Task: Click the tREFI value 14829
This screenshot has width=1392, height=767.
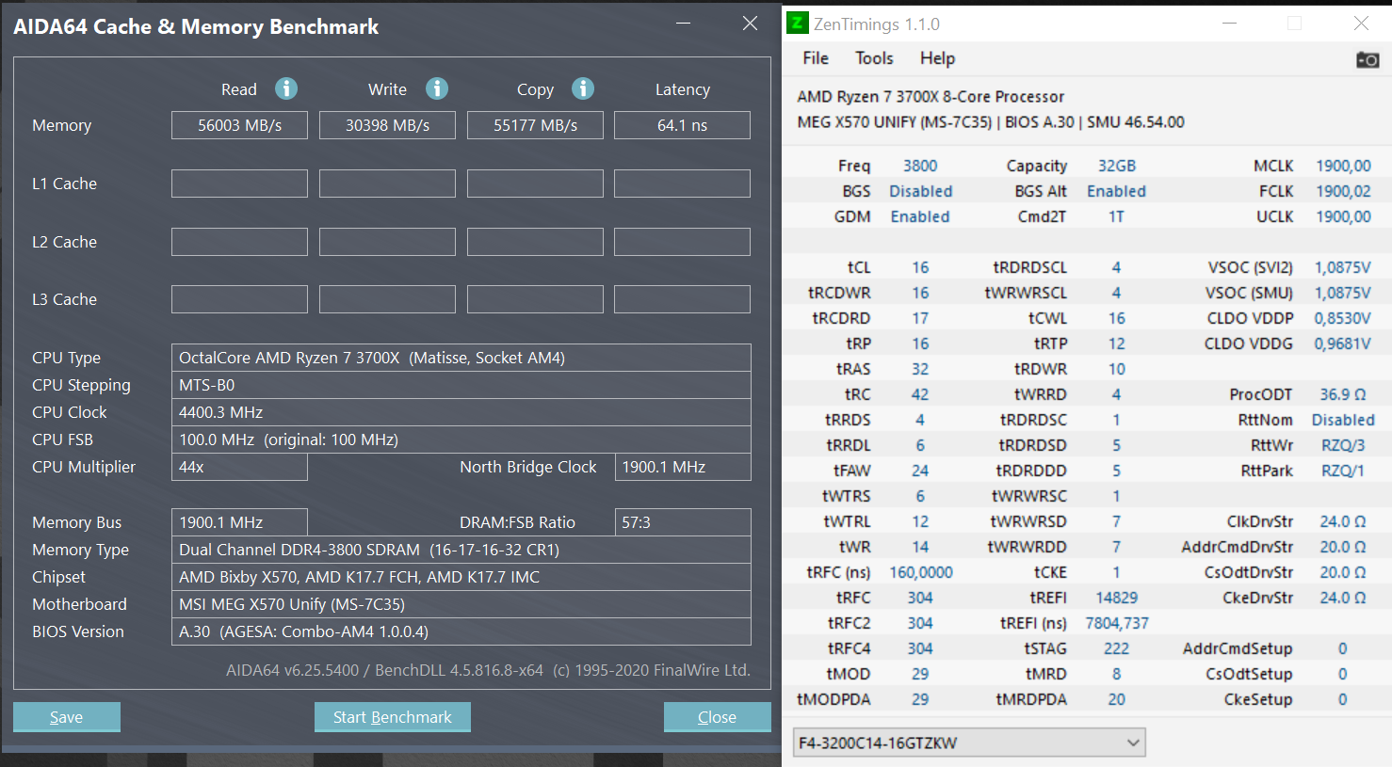Action: [x=1116, y=598]
